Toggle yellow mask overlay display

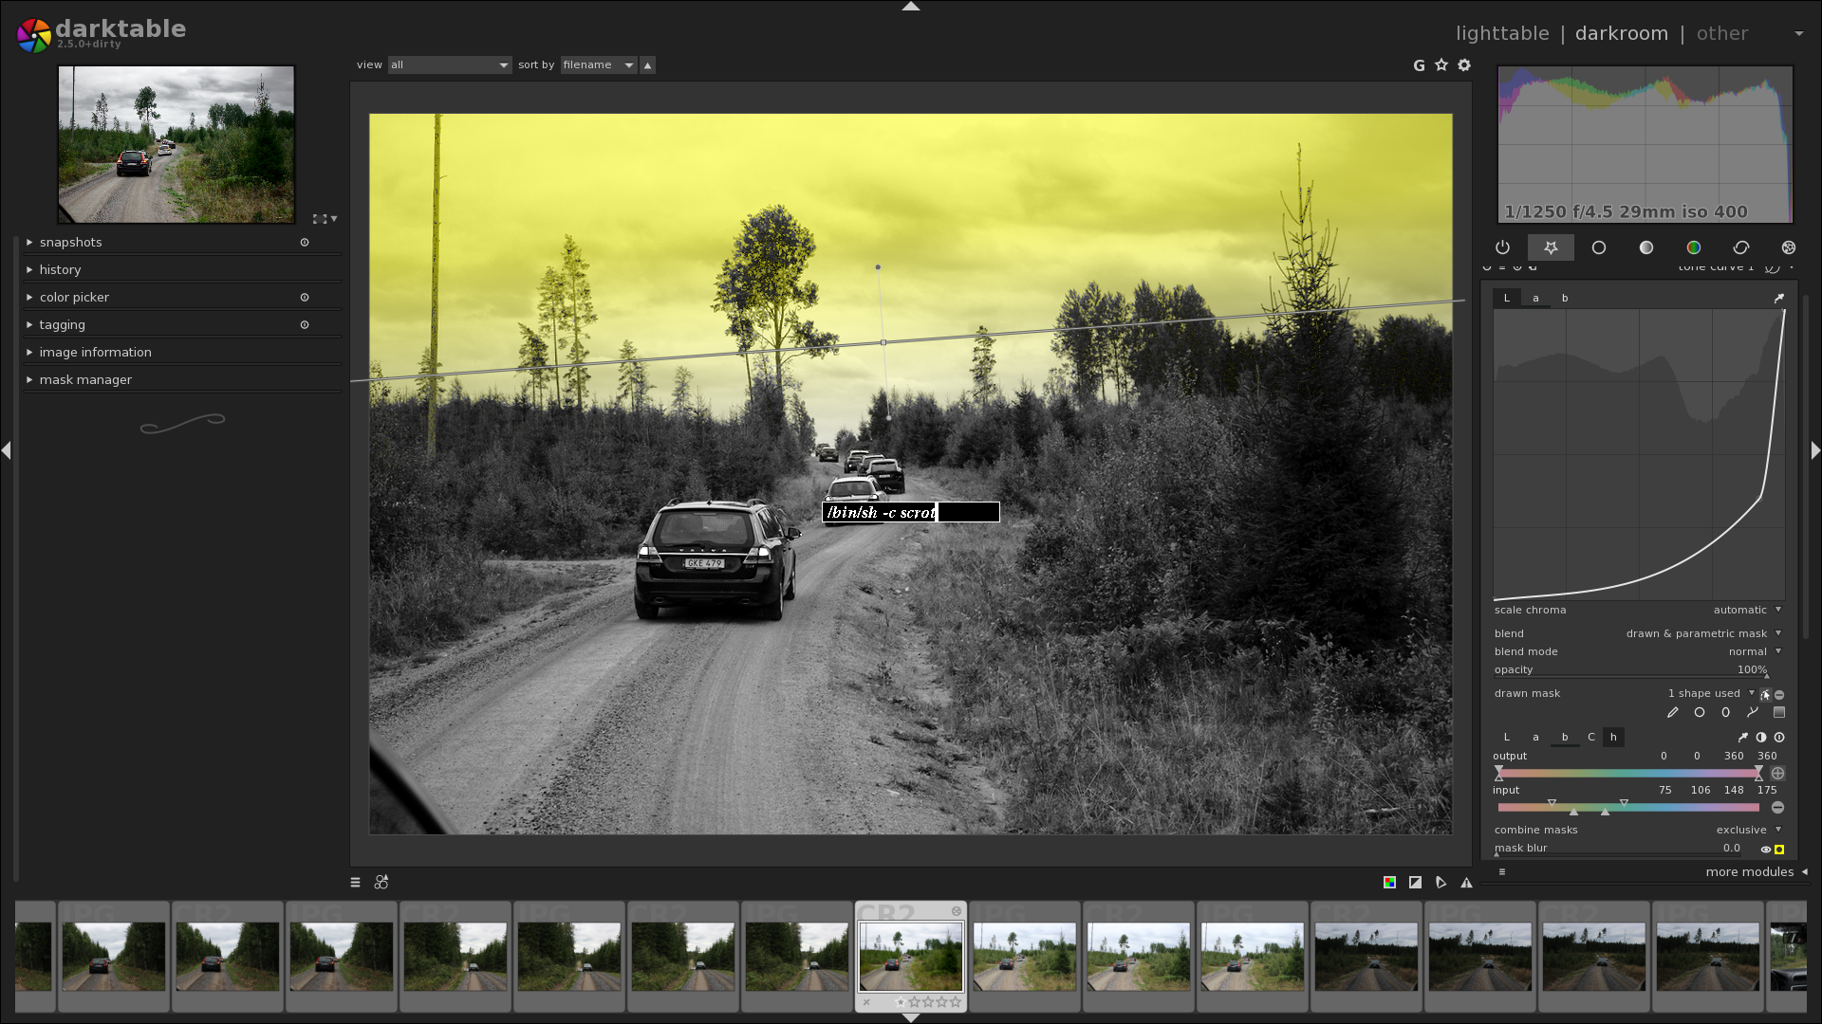tap(1779, 850)
